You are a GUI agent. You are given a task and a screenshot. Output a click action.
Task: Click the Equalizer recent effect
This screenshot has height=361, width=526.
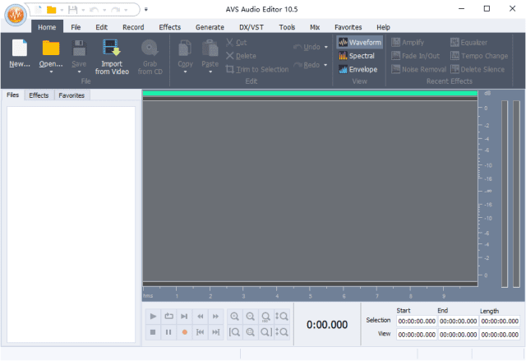coord(468,43)
